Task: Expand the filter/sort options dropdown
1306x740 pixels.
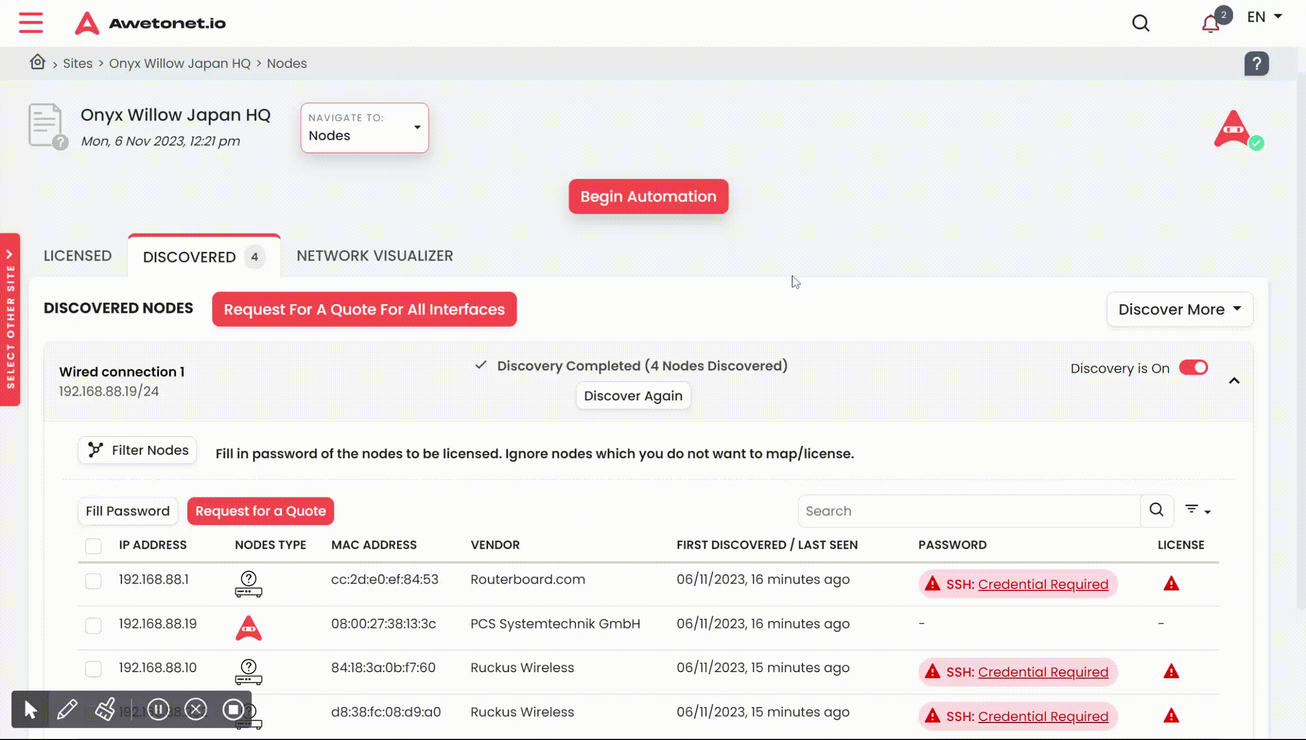Action: (1198, 509)
